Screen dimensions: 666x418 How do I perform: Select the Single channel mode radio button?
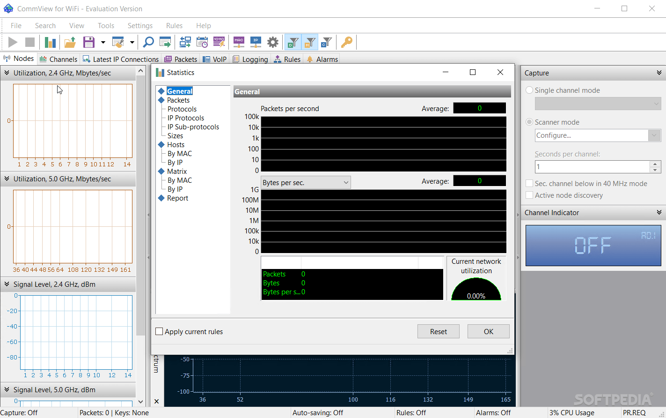(529, 90)
